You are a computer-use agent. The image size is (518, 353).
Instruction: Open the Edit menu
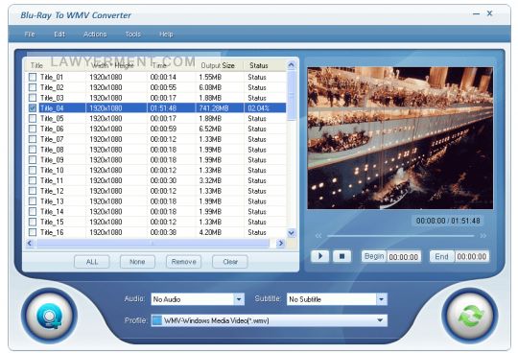59,35
